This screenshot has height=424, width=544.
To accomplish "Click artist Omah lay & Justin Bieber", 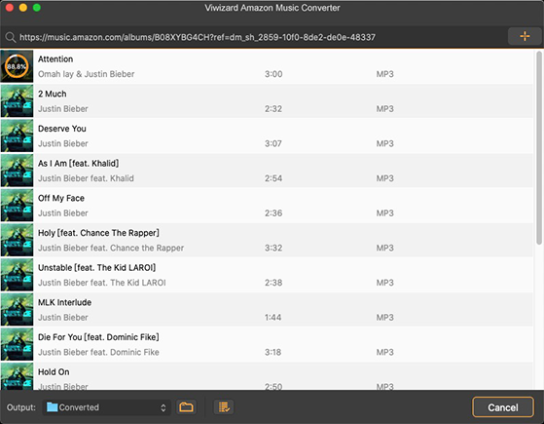I will pos(86,74).
